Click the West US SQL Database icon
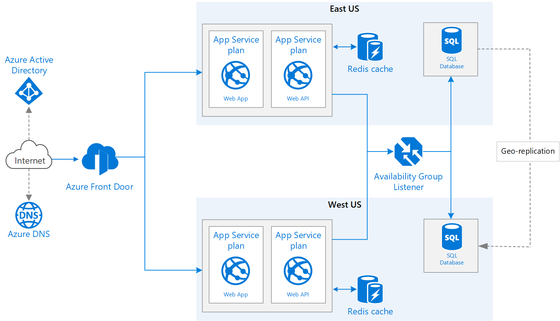The height and width of the screenshot is (321, 560). [452, 237]
